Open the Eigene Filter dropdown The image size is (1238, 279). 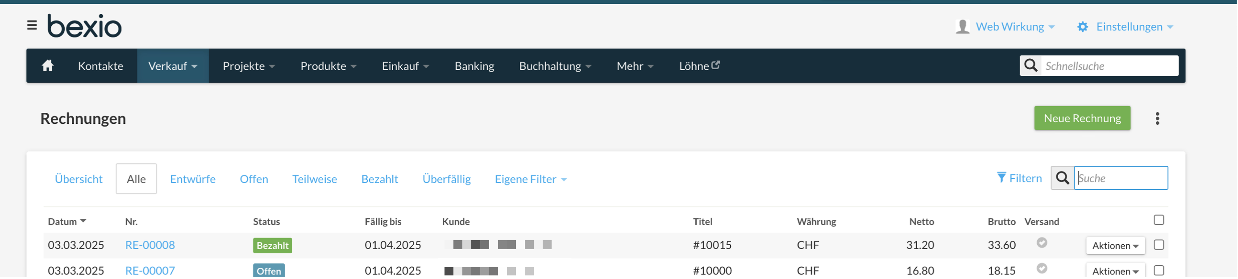click(531, 179)
